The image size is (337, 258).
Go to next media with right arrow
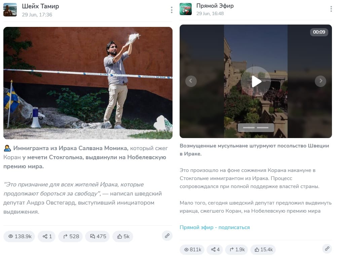(321, 81)
